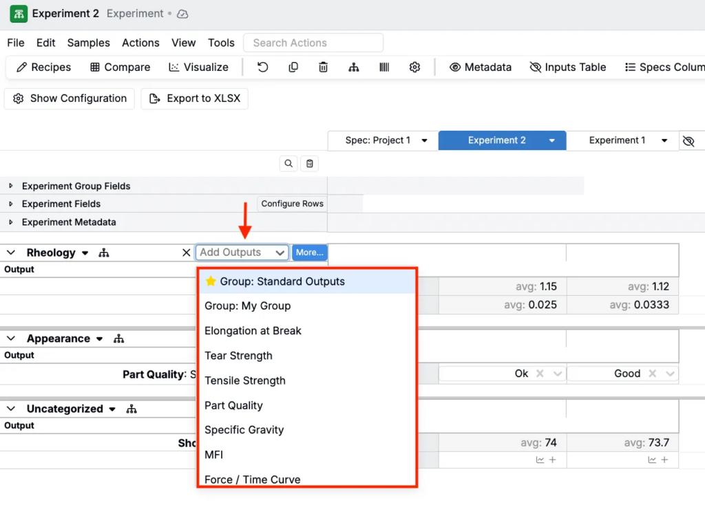Click the clipboard icon beside the magnifier
Viewport: 705px width, 505px height.
click(310, 164)
